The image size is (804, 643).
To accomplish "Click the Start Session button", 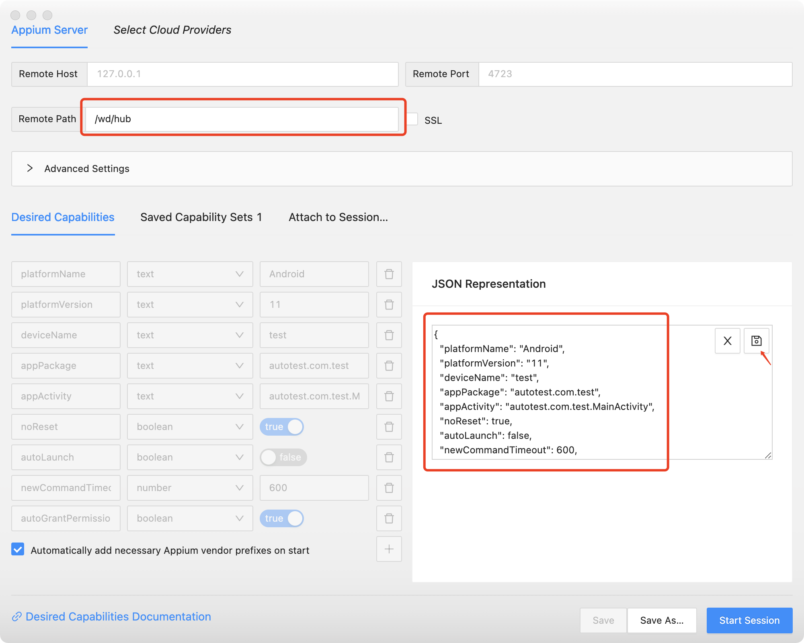I will pyautogui.click(x=749, y=620).
